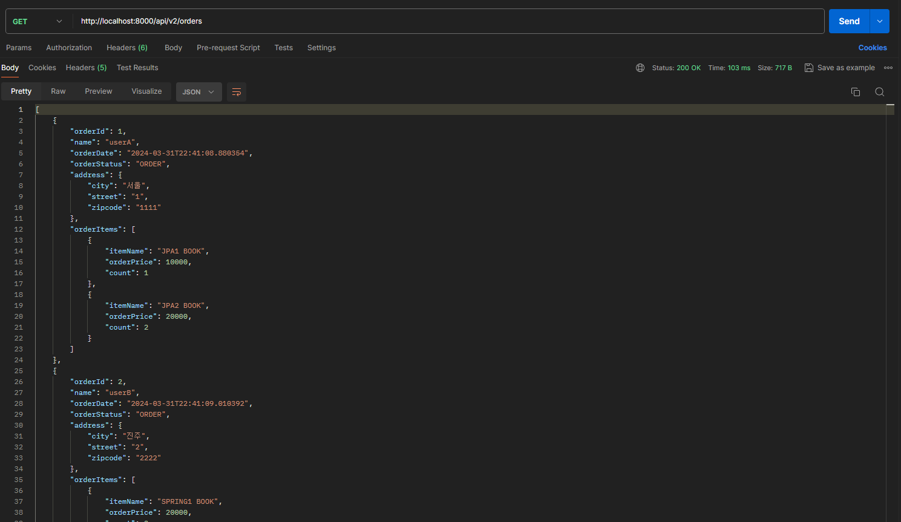Viewport: 901px width, 522px height.
Task: Click the search response magnifier icon
Action: [880, 92]
